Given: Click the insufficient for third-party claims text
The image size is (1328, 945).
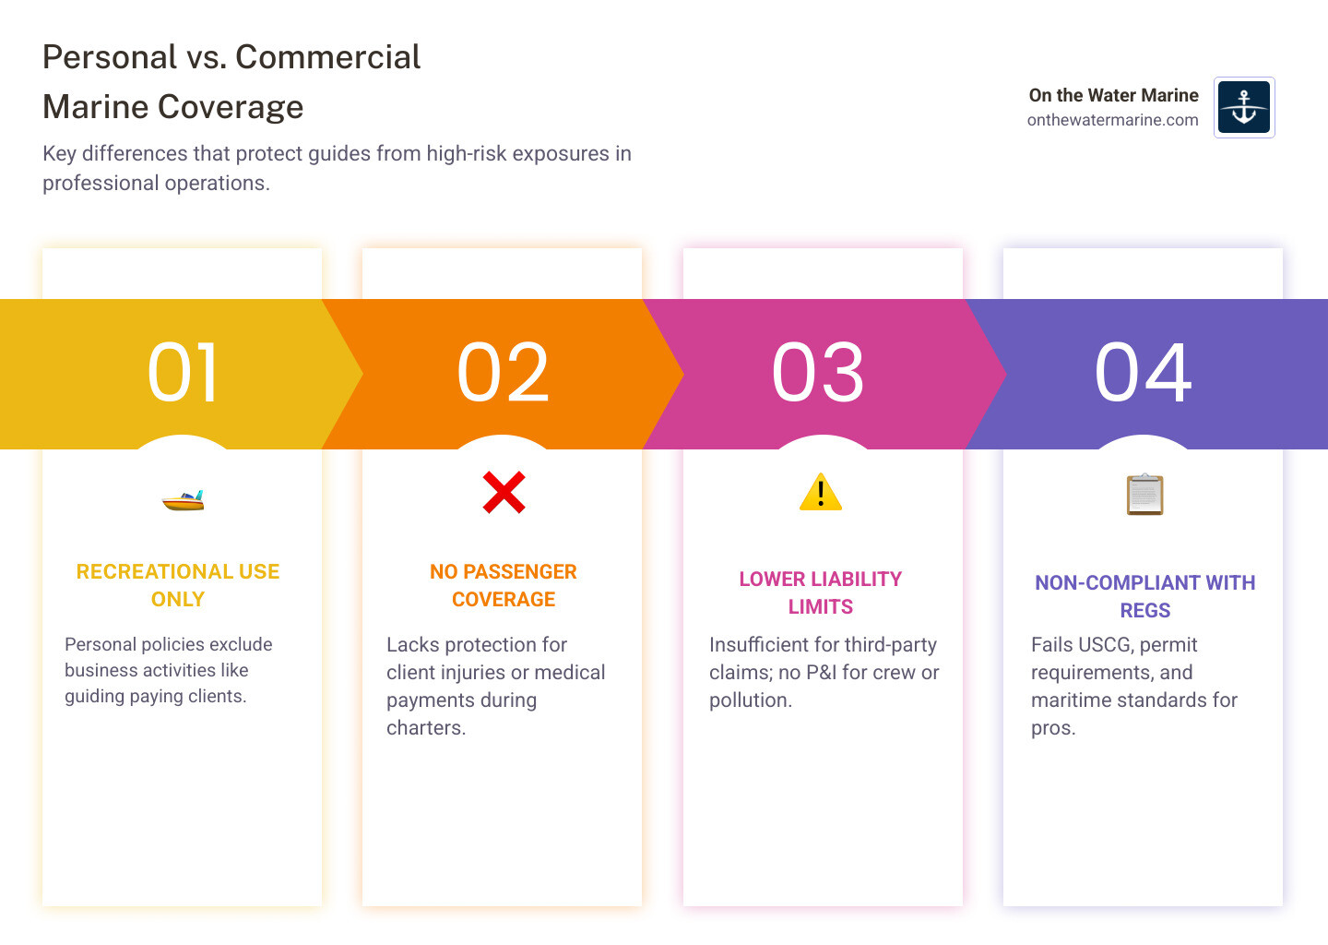Looking at the screenshot, I should pyautogui.click(x=824, y=672).
